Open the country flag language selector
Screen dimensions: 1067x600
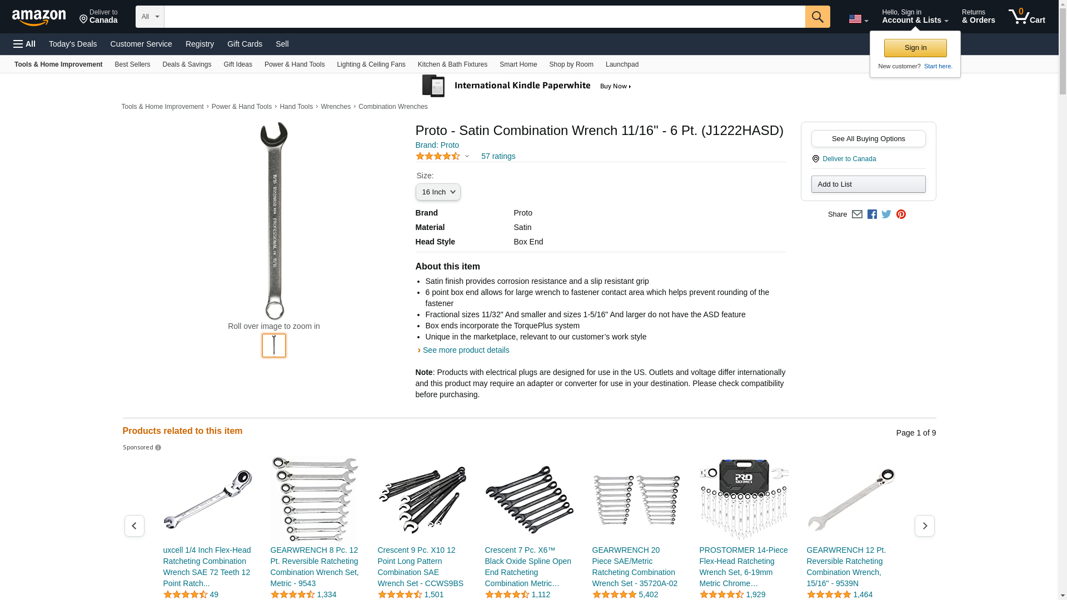[858, 19]
